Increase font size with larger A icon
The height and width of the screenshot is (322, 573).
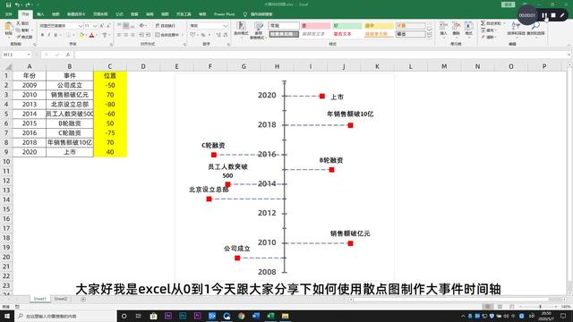click(101, 26)
